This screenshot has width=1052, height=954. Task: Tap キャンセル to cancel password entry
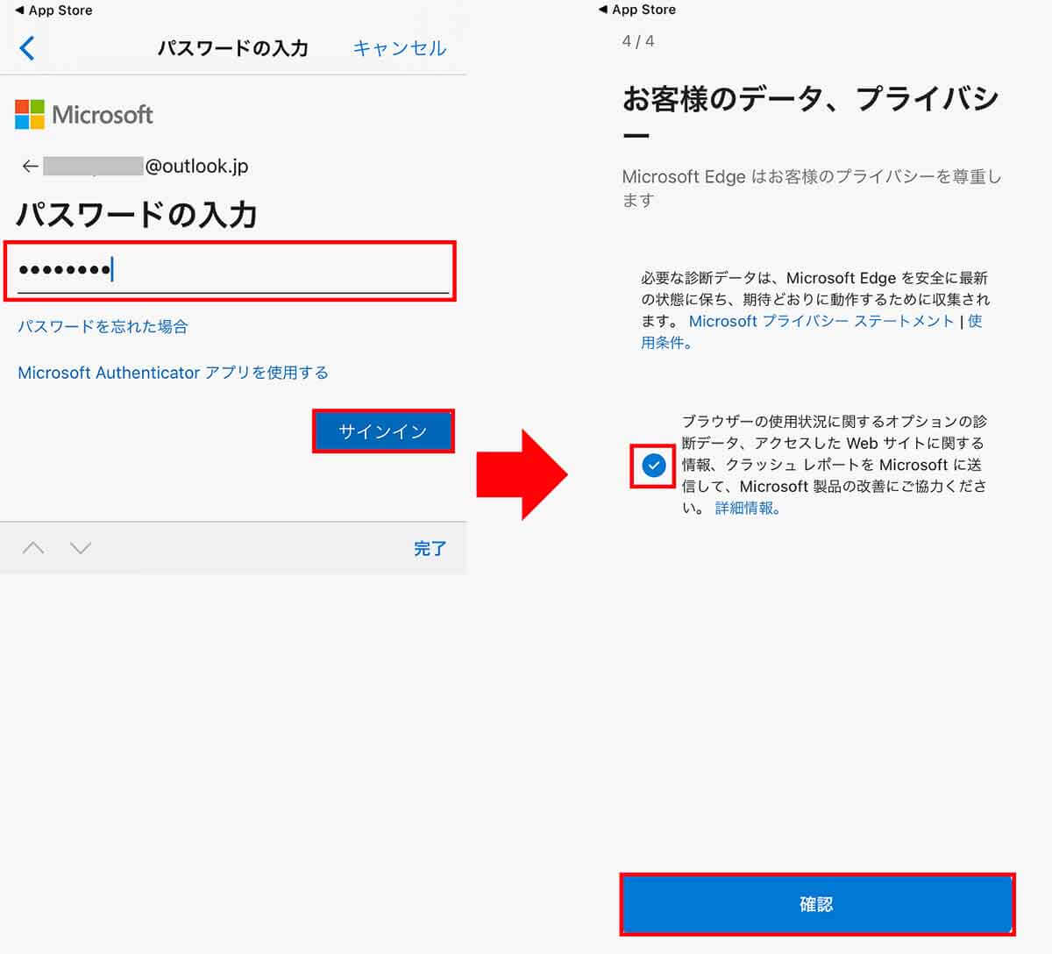[x=400, y=48]
